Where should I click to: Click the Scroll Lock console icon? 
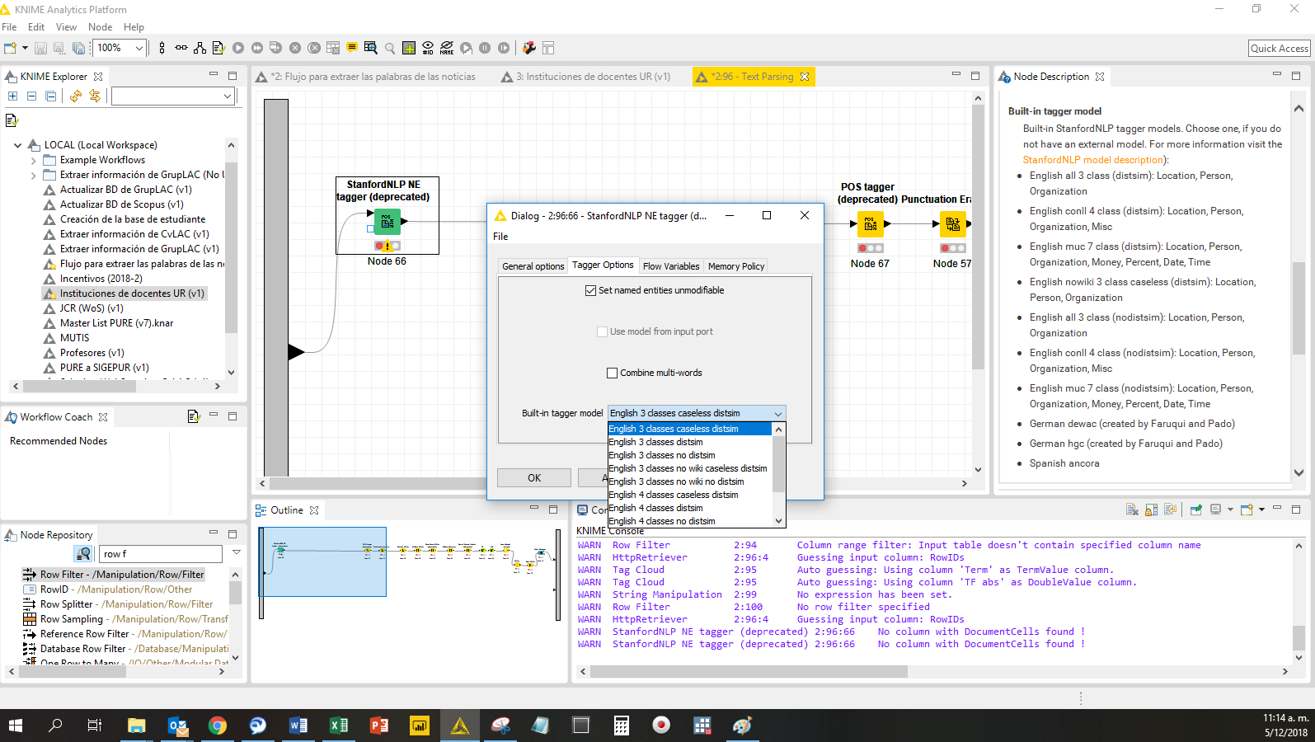click(1151, 510)
